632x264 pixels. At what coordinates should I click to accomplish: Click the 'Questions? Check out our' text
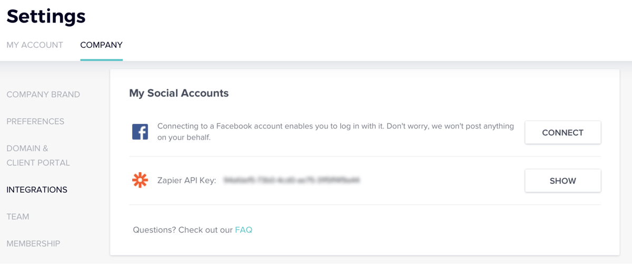[x=183, y=230]
